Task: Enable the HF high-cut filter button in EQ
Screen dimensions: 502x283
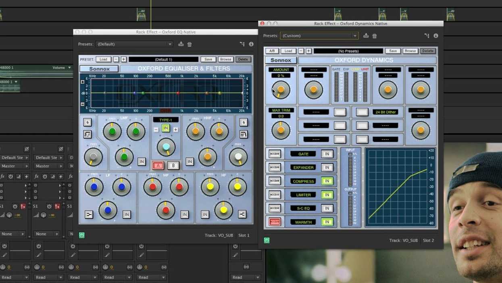Action: tap(244, 134)
